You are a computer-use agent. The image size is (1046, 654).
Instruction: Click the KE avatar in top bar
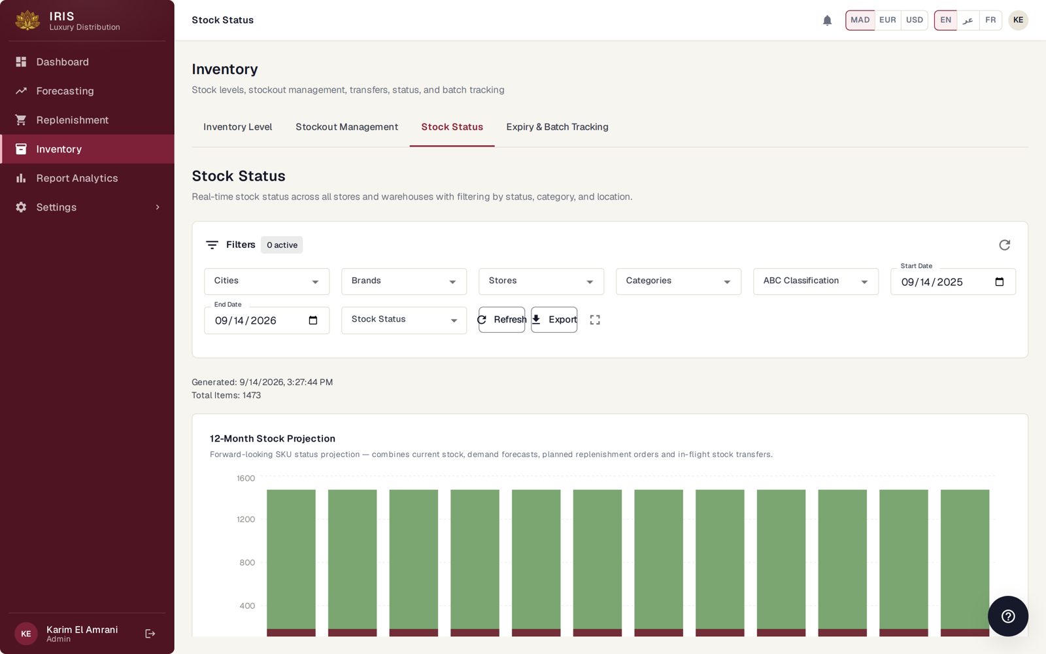1018,20
